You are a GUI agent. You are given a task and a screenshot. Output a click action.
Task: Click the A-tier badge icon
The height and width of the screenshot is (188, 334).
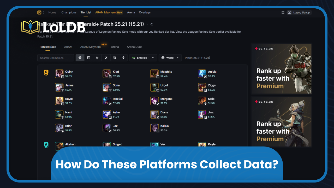tap(46, 145)
